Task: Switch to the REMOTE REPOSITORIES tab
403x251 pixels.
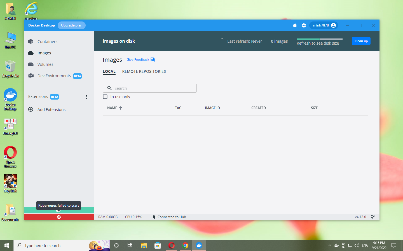Action: tap(144, 72)
